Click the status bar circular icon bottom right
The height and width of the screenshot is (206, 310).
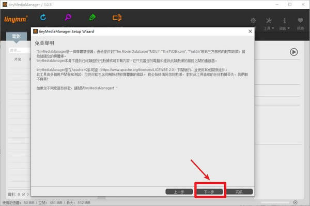(295, 202)
